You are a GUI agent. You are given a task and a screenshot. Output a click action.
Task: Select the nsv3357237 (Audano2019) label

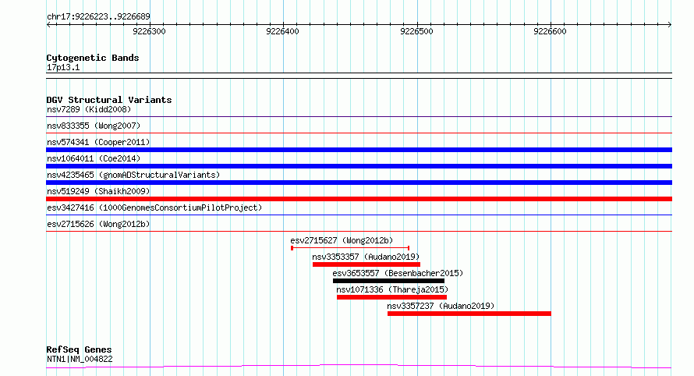(x=441, y=306)
